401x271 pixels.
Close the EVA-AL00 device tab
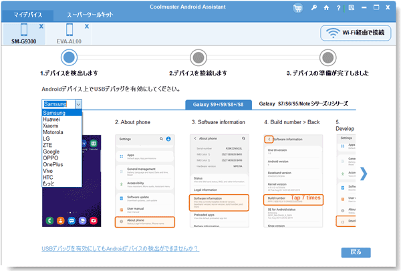coord(87,26)
